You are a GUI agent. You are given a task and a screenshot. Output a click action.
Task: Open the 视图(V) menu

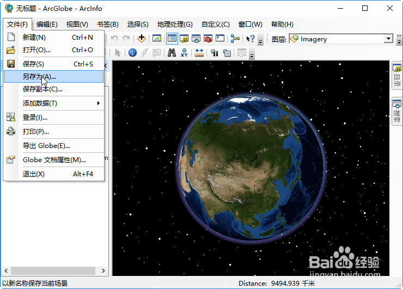77,24
